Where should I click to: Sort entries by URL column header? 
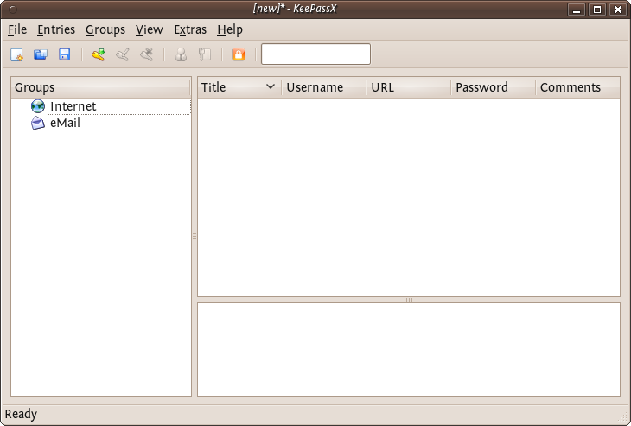(382, 87)
